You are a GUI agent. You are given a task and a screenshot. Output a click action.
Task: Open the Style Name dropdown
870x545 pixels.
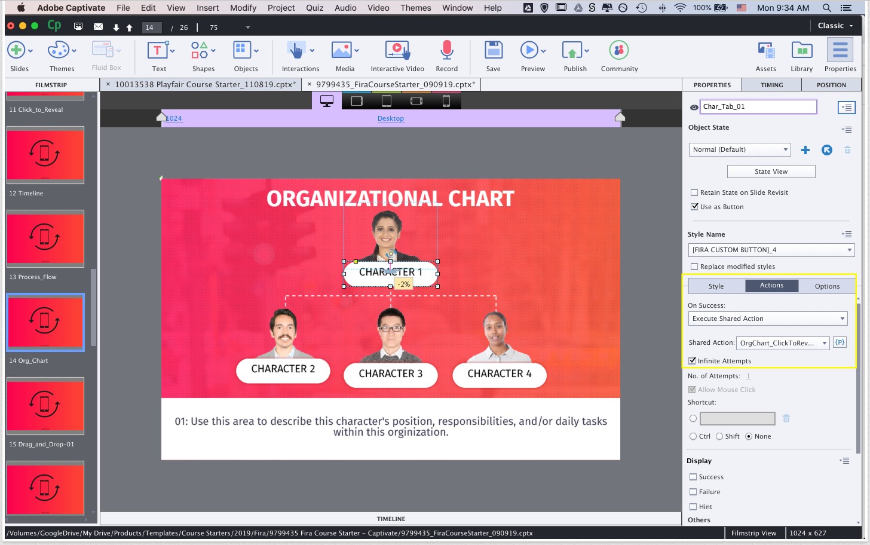pyautogui.click(x=771, y=250)
